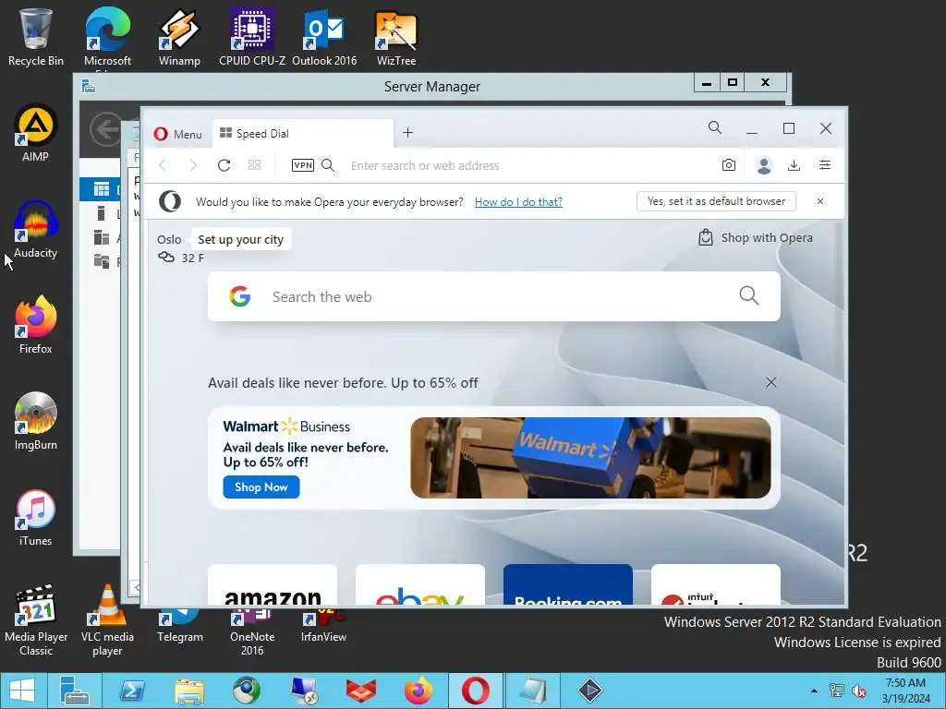Show hidden tray icons arrow
The height and width of the screenshot is (709, 946).
click(815, 691)
